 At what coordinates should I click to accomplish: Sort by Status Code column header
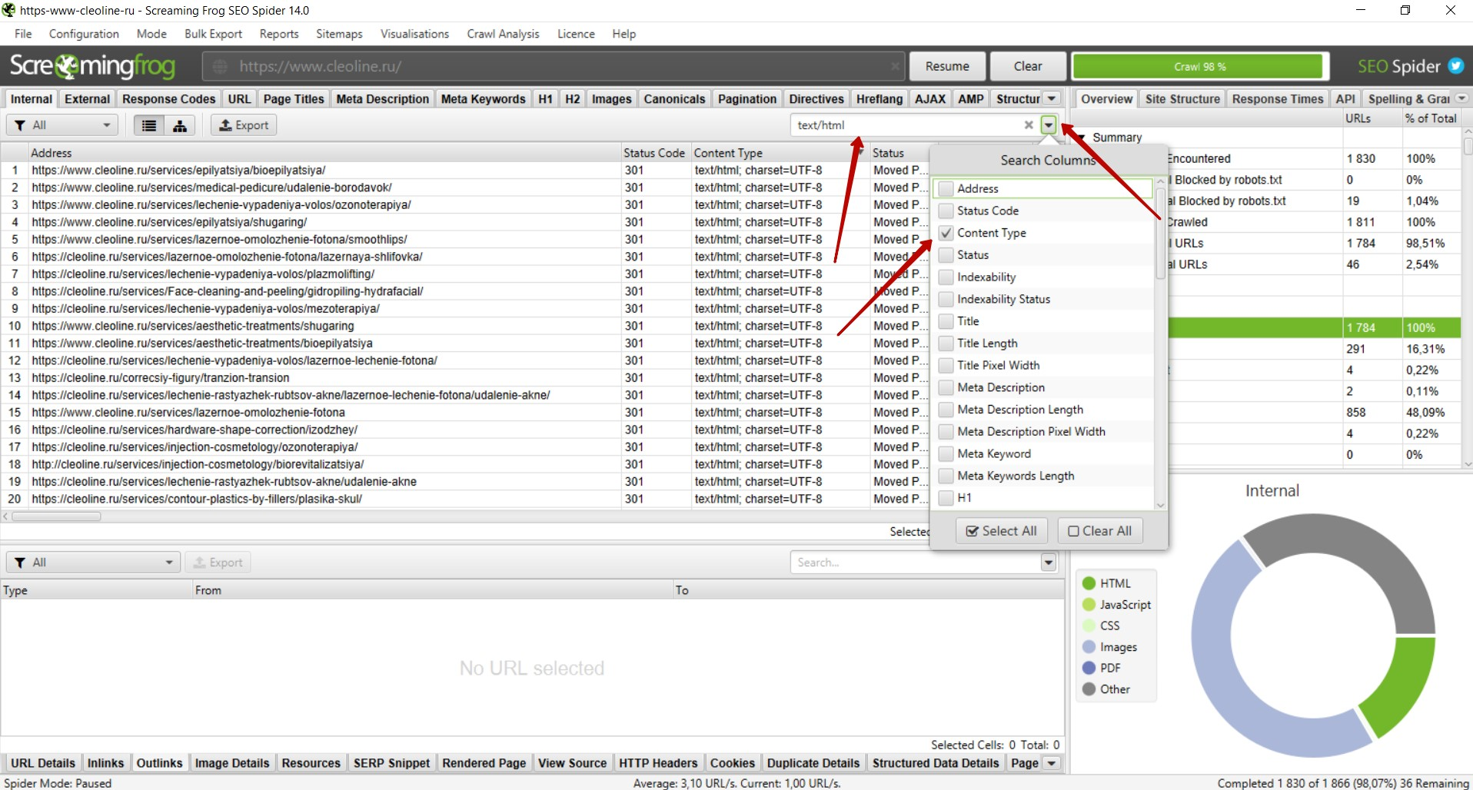(654, 153)
